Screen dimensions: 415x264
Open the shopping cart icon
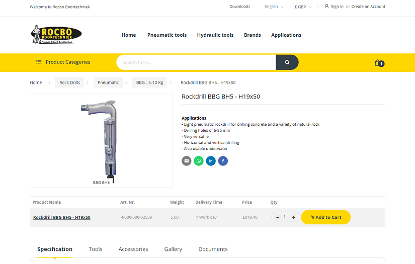click(x=378, y=63)
